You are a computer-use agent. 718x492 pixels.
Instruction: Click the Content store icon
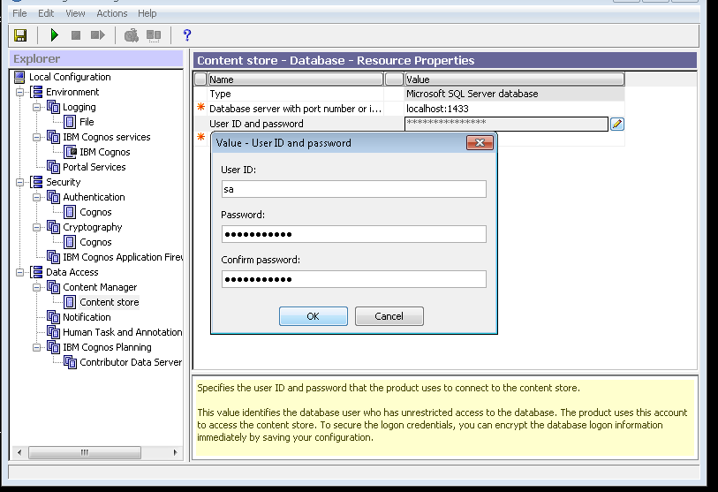pos(70,302)
